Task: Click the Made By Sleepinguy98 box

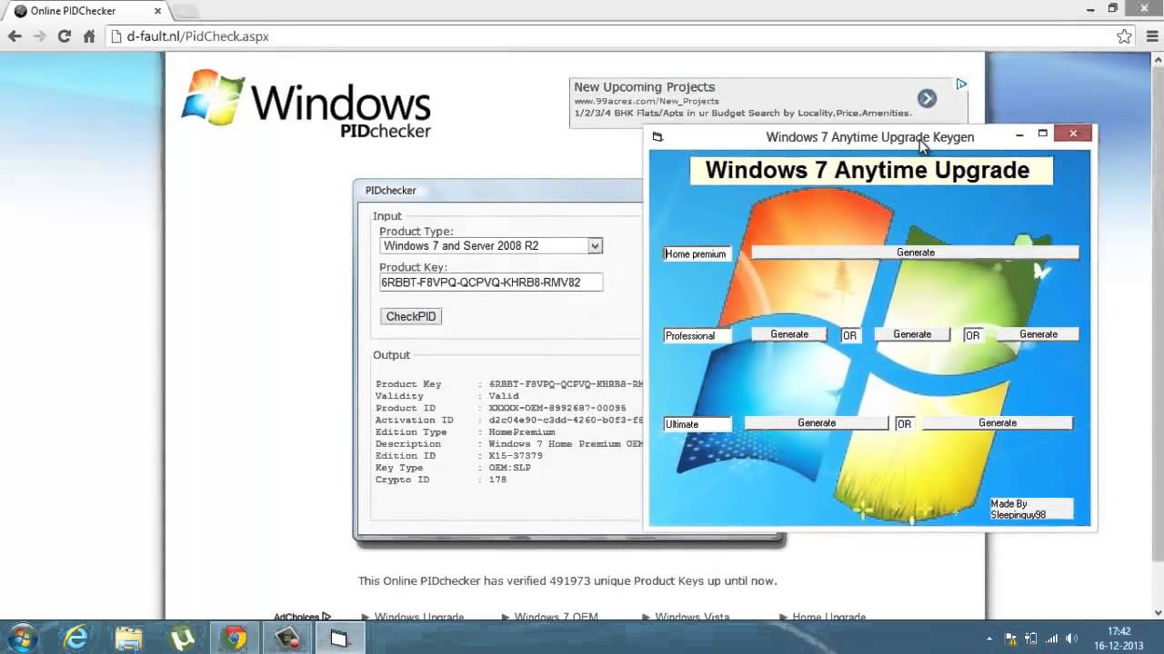Action: (1031, 510)
